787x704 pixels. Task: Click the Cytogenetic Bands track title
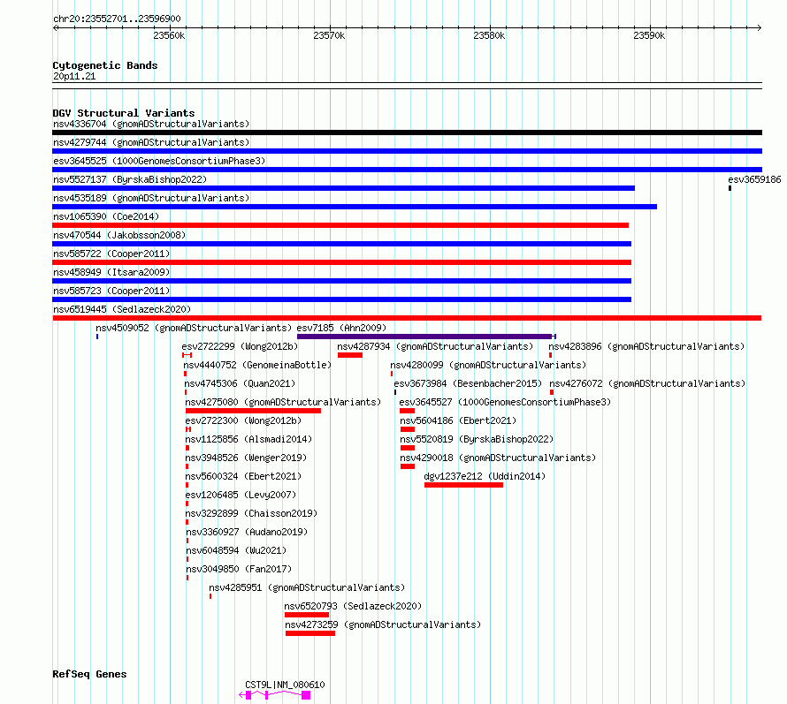click(105, 65)
